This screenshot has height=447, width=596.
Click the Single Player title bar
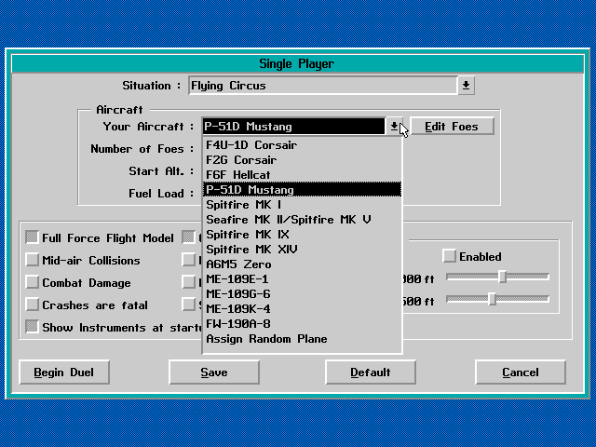298,63
